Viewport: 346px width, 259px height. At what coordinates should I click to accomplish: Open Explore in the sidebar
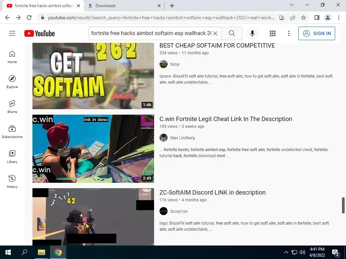tap(12, 82)
